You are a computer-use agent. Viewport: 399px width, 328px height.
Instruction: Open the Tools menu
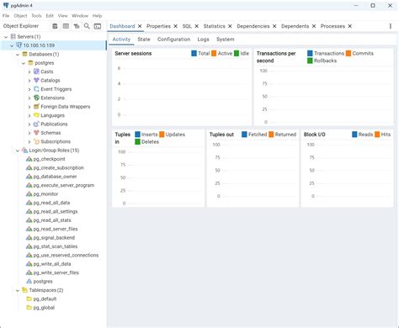(x=36, y=16)
